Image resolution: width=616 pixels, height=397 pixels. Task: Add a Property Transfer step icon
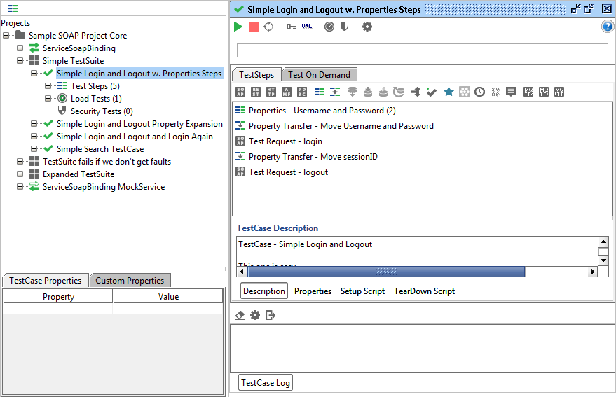click(x=335, y=92)
